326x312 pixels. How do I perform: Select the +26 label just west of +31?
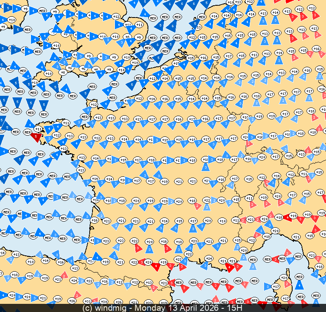click(72, 301)
